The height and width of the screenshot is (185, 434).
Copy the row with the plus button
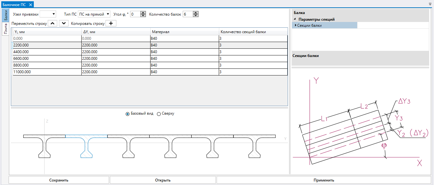(111, 23)
